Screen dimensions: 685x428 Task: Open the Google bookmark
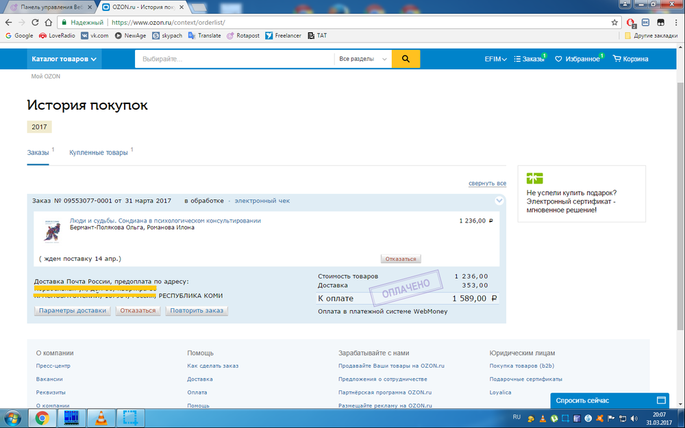pyautogui.click(x=19, y=36)
